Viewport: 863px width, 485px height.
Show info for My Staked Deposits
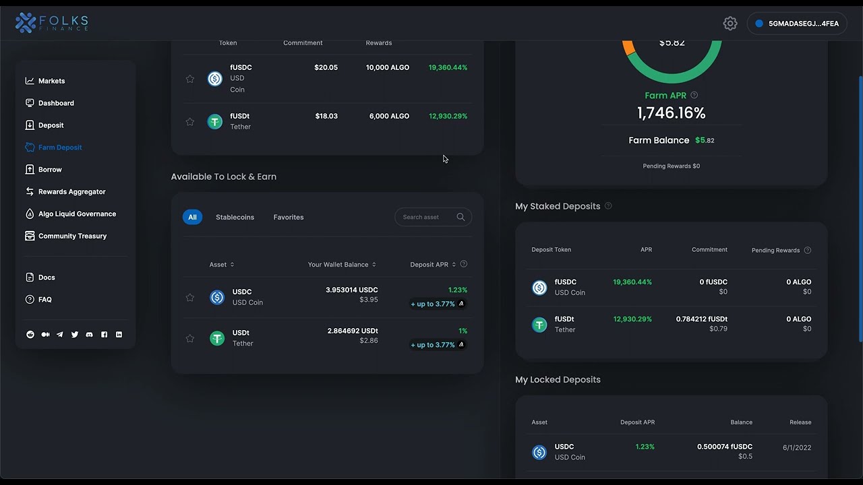(x=608, y=205)
